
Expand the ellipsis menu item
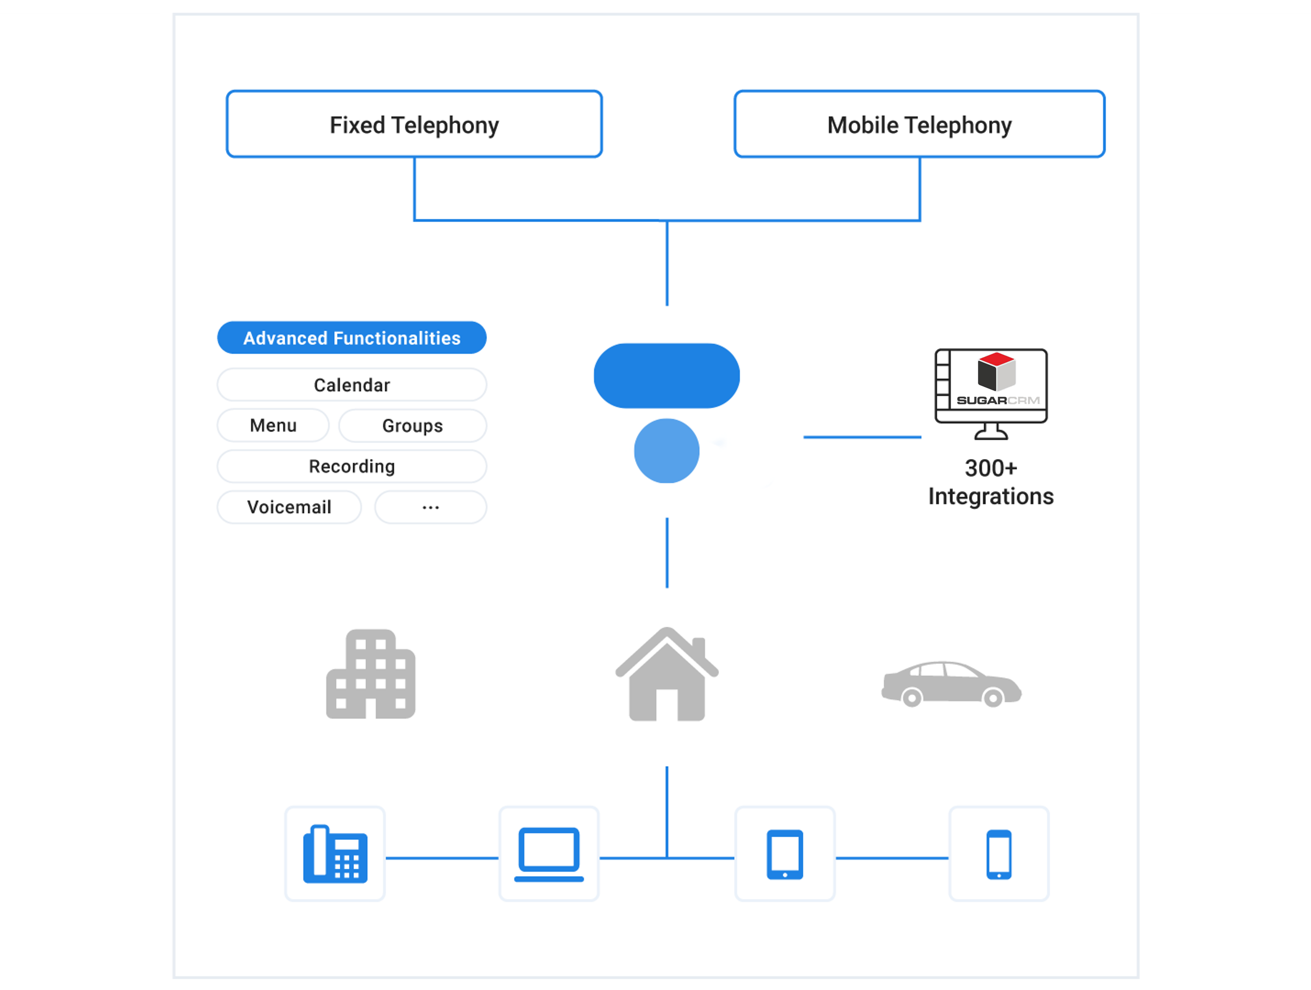pyautogui.click(x=429, y=505)
